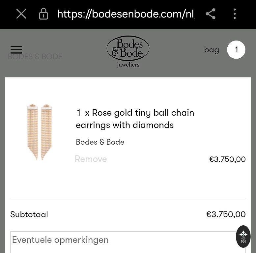The image size is (256, 253).
Task: Click the share icon in the browser bar
Action: [x=211, y=14]
